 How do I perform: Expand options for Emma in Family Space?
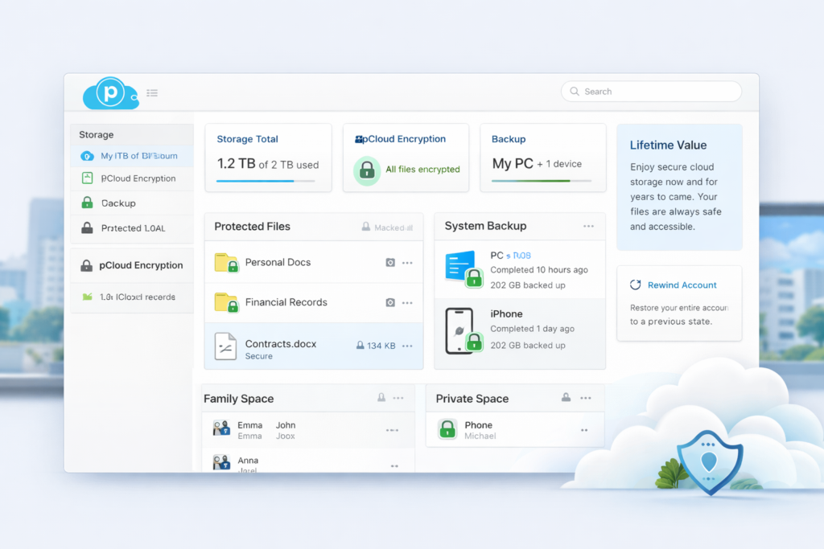point(393,430)
